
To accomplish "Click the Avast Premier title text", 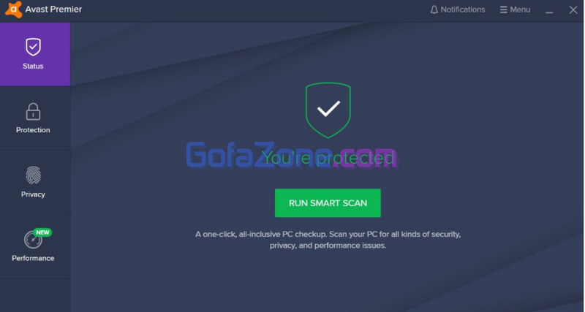I will click(x=53, y=9).
